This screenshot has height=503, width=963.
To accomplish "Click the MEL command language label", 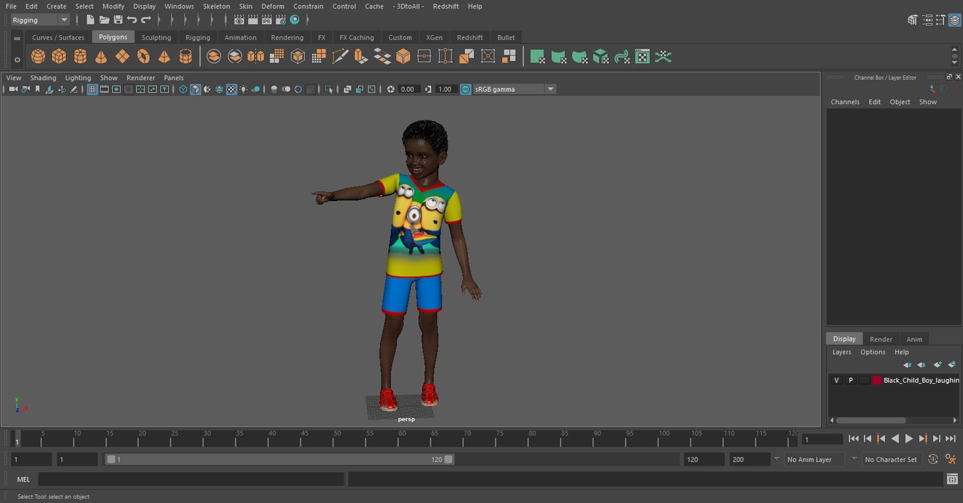I will (24, 479).
